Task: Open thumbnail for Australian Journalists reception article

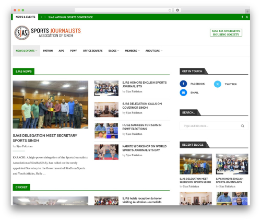Action: click(x=106, y=201)
